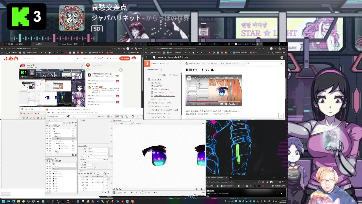The image size is (362, 204).
Task: Open the SDK target version dropdown in Cubism
Action: click(56, 116)
